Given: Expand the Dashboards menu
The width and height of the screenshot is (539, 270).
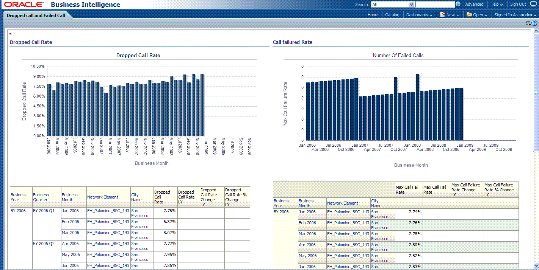Looking at the screenshot, I should pyautogui.click(x=419, y=15).
